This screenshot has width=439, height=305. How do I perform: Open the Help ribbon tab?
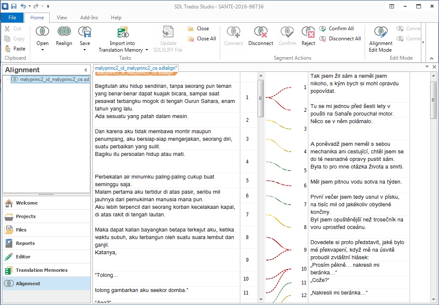tap(116, 18)
